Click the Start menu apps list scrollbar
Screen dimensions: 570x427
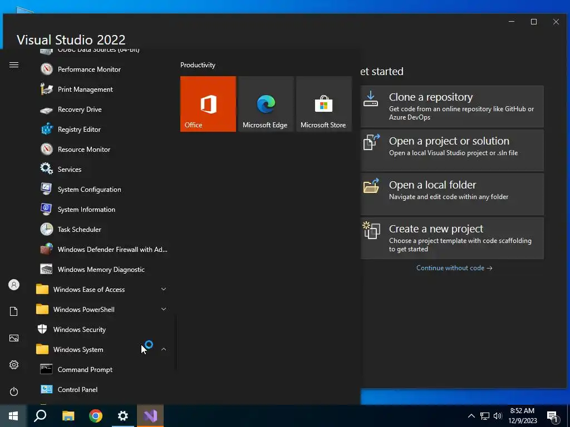coord(176,342)
